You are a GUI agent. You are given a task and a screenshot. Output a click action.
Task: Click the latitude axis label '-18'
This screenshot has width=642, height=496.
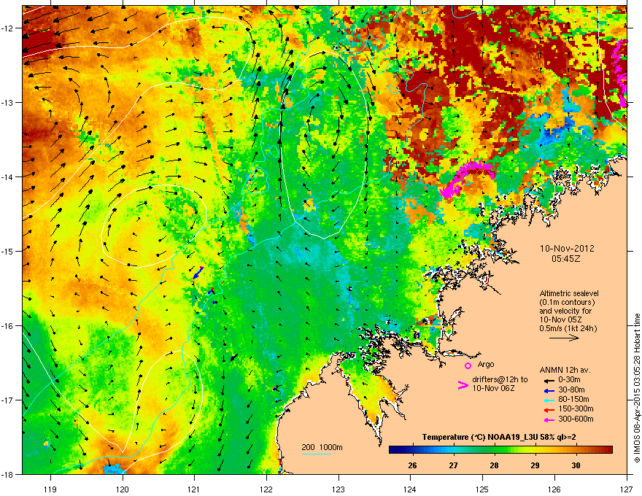point(8,474)
